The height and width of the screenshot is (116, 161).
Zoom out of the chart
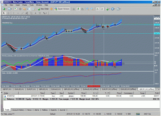92,9
